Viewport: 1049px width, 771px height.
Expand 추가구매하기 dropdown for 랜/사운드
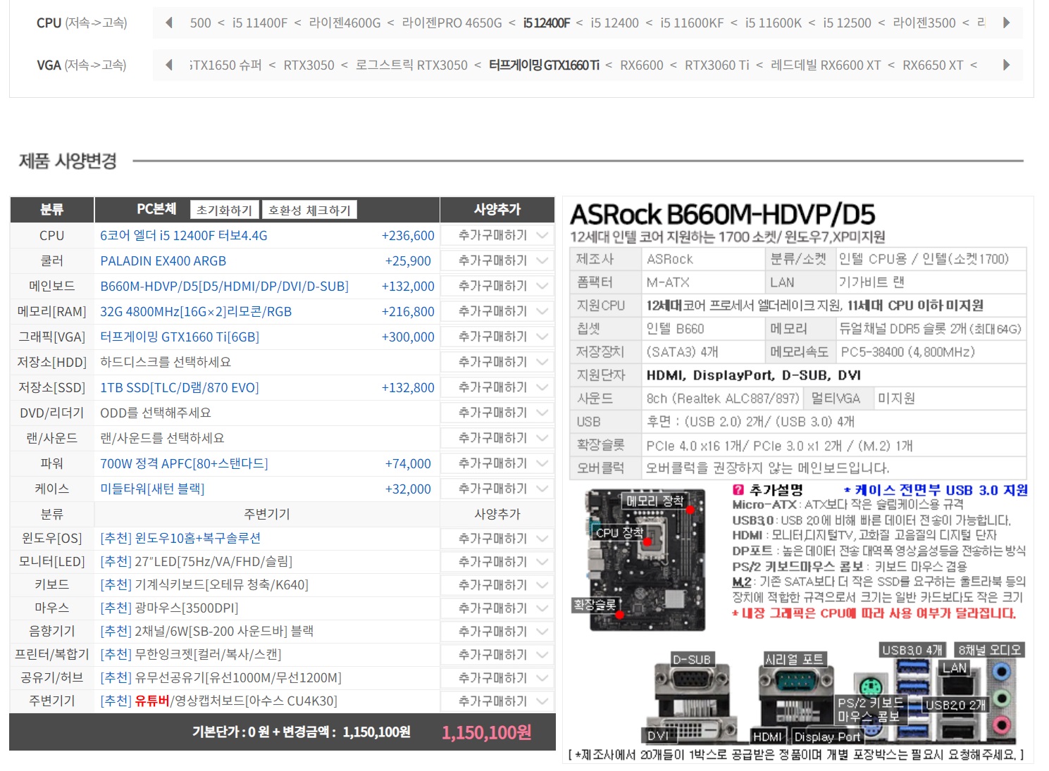(497, 439)
